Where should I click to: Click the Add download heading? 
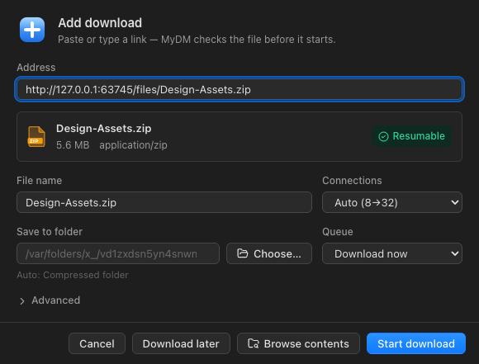100,23
